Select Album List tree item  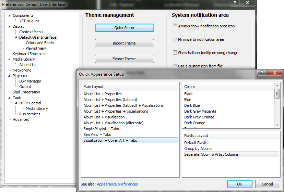[27, 65]
